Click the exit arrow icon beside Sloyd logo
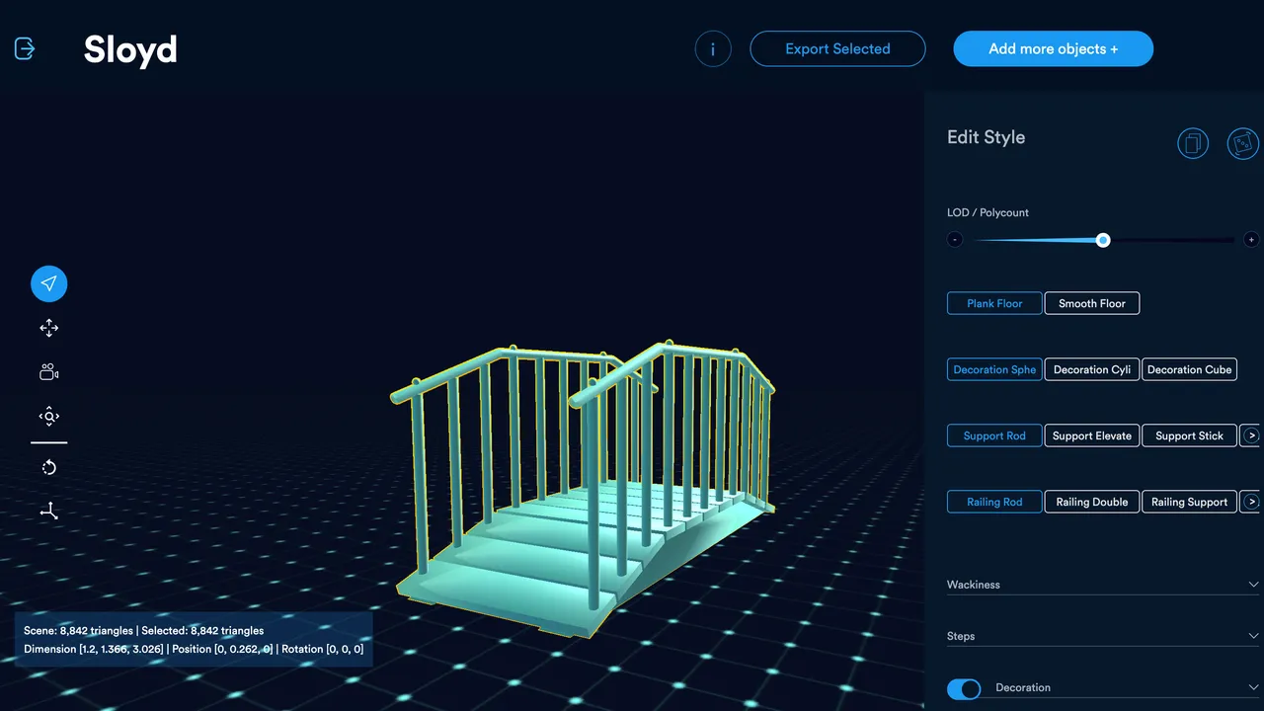This screenshot has height=711, width=1264. click(25, 48)
